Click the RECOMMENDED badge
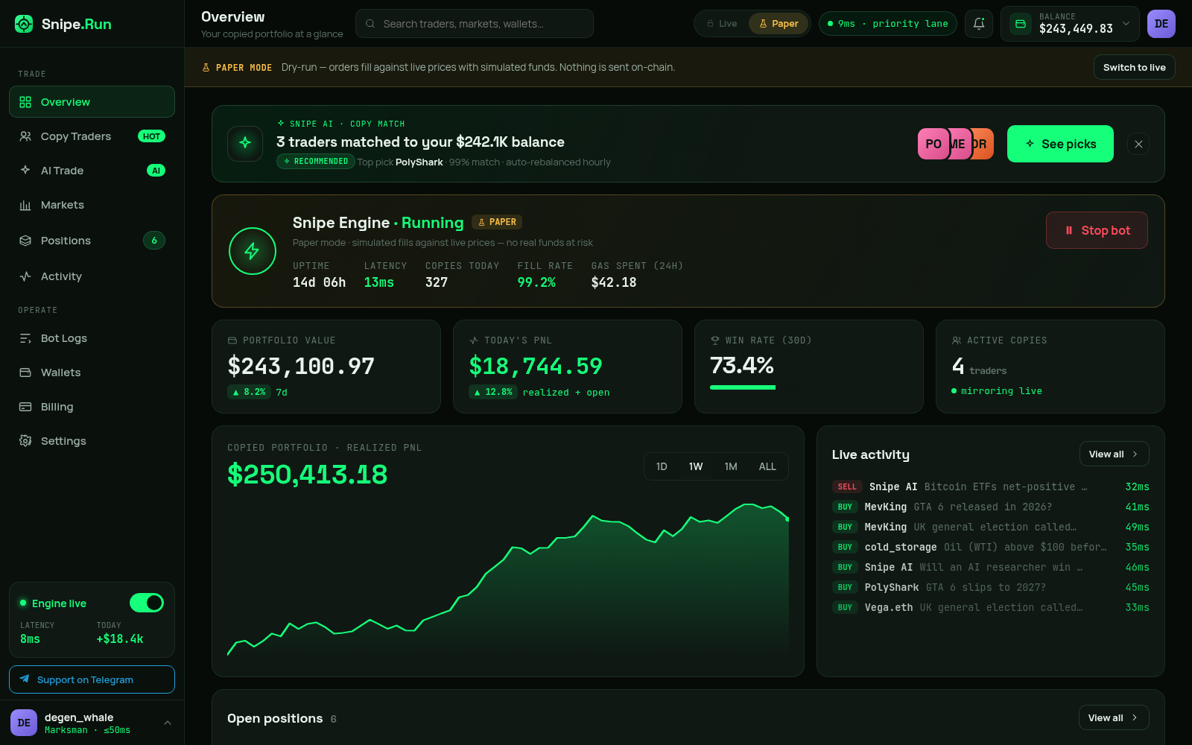 pyautogui.click(x=315, y=161)
